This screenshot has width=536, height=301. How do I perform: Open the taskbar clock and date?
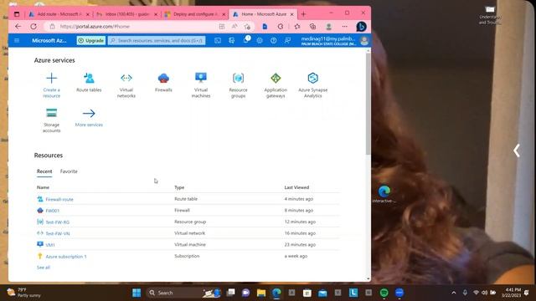pyautogui.click(x=511, y=293)
